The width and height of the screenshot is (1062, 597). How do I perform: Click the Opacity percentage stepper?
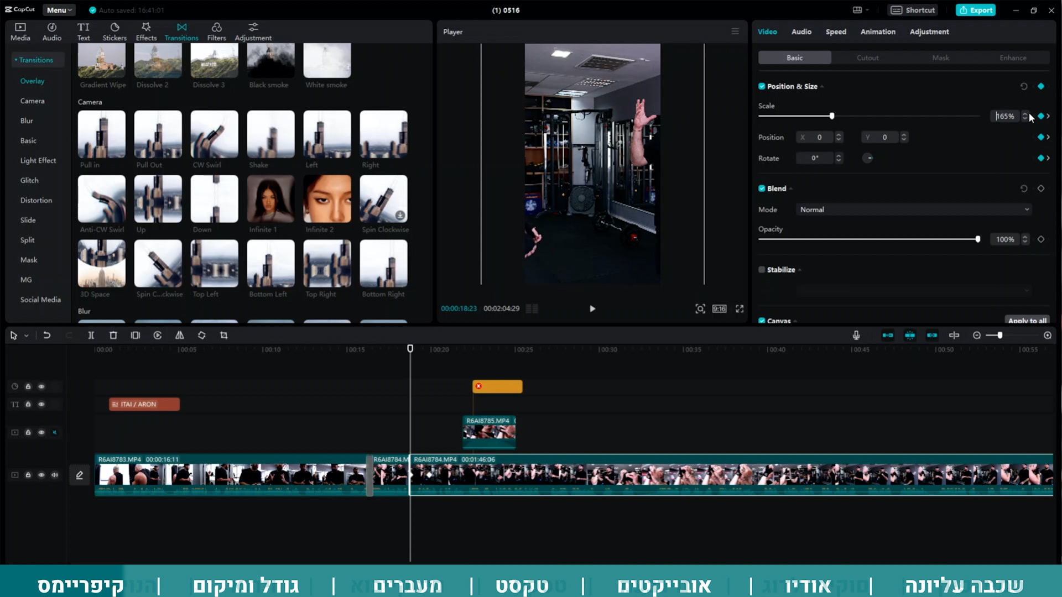click(1025, 239)
